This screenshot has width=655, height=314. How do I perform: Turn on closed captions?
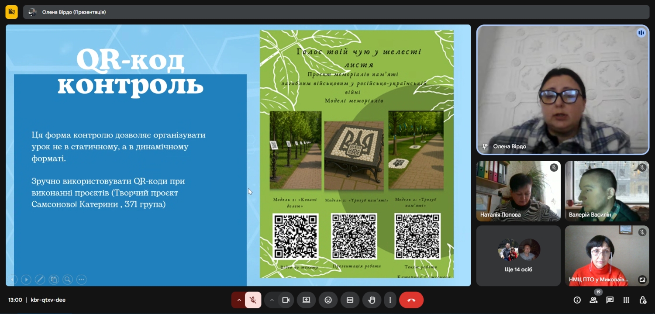pos(350,300)
